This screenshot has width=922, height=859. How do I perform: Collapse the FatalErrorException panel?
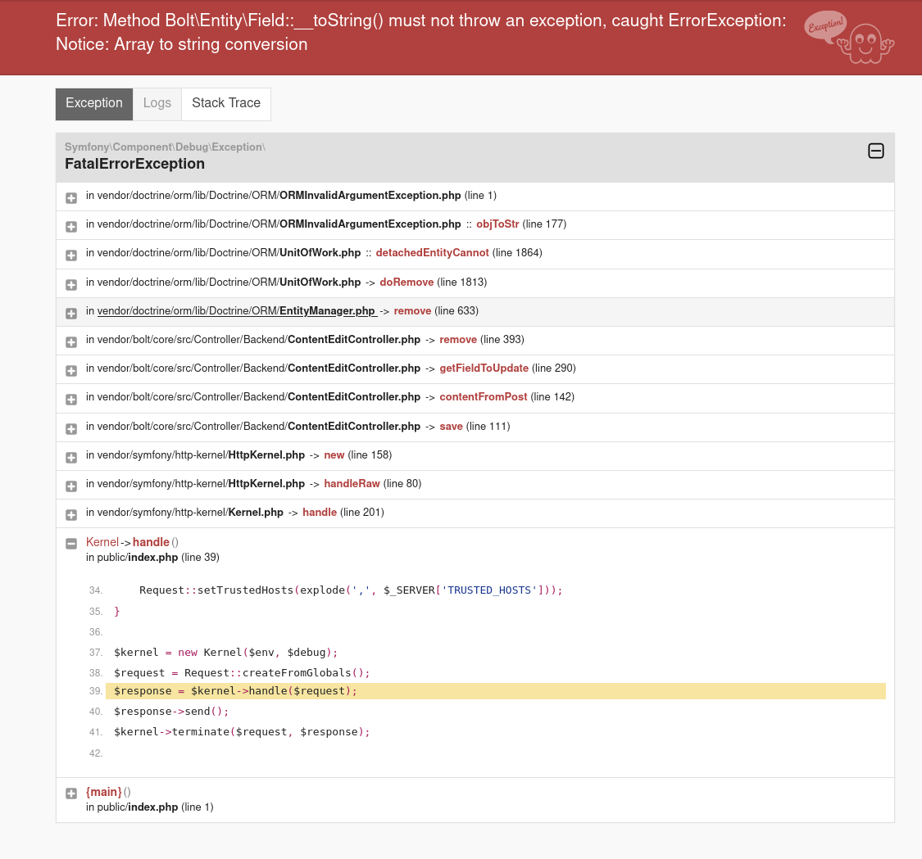(x=876, y=151)
